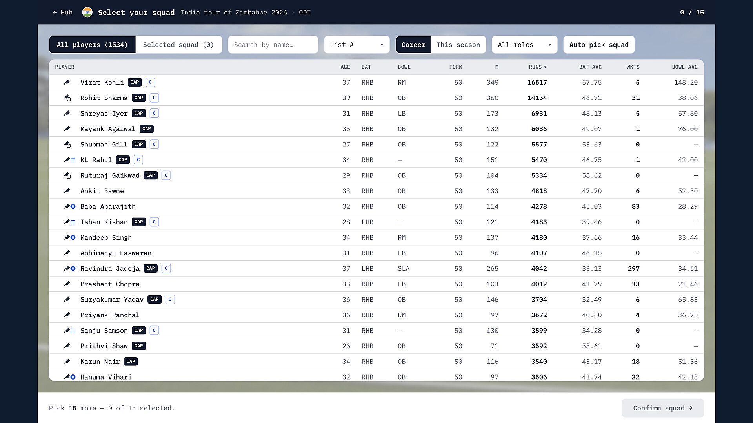This screenshot has width=753, height=423.
Task: Click the wicketkeeper icon beside Ishan Kishan
Action: (x=73, y=222)
